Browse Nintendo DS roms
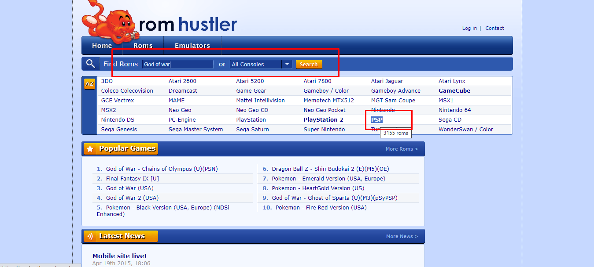594x267 pixels. click(x=118, y=120)
